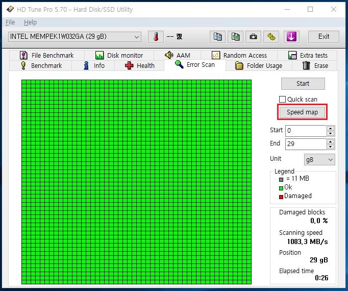The height and width of the screenshot is (291, 348).
Task: Click the green Ok legend square
Action: (x=281, y=188)
